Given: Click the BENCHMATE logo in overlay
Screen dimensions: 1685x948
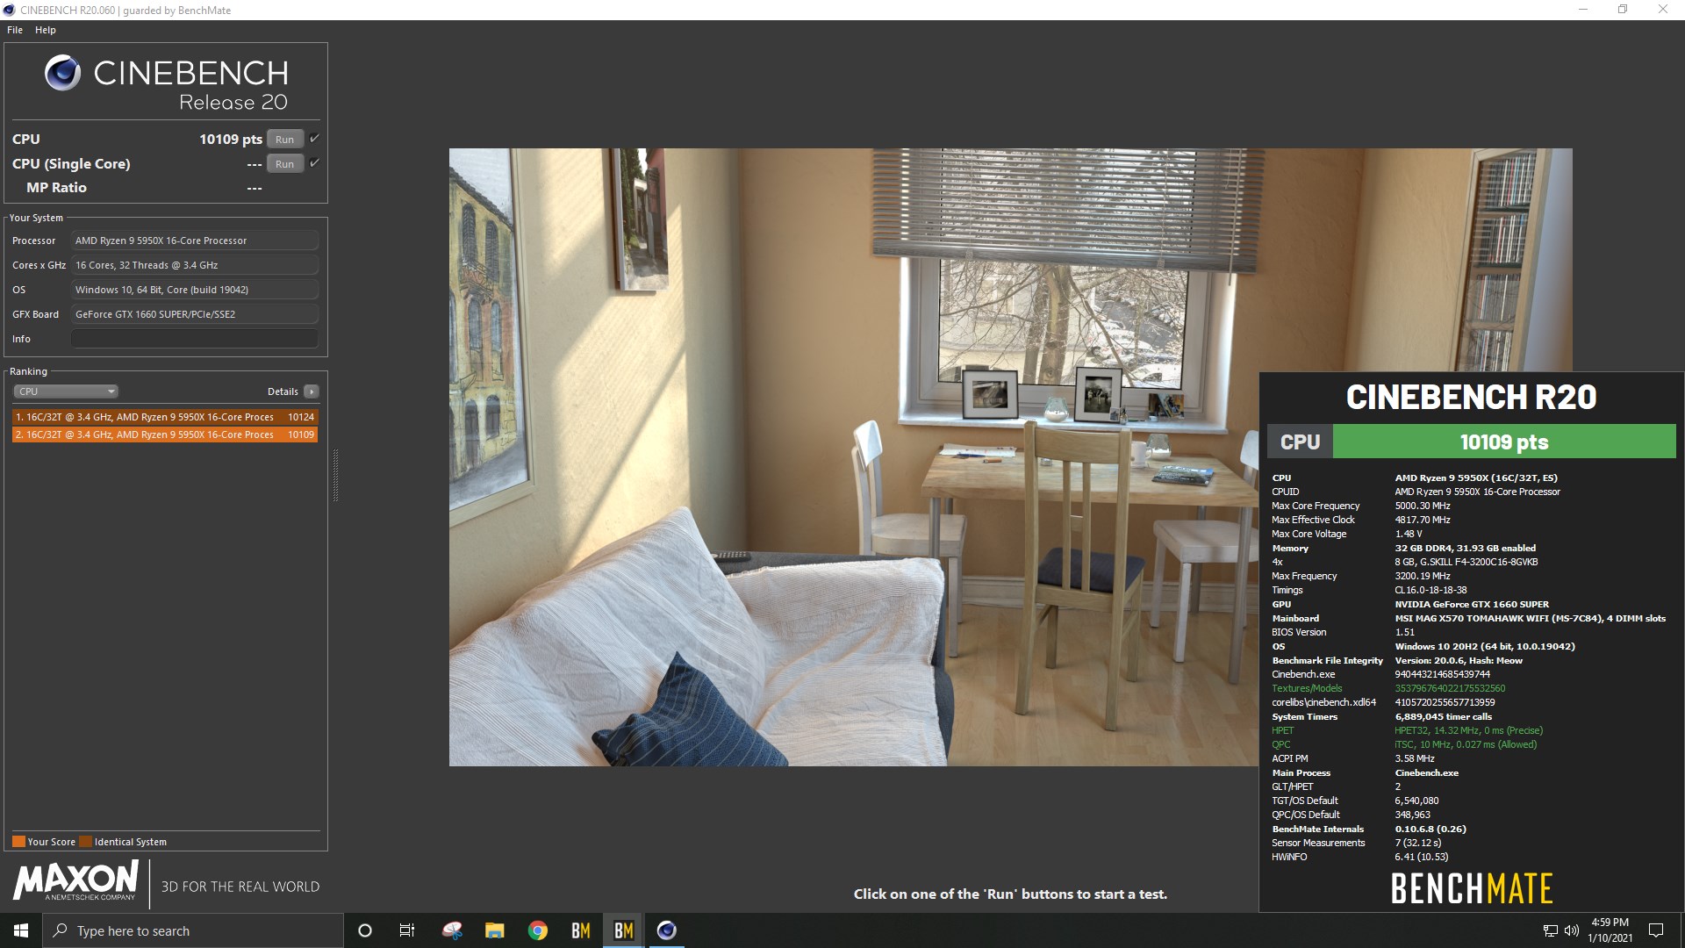Looking at the screenshot, I should pos(1472,888).
